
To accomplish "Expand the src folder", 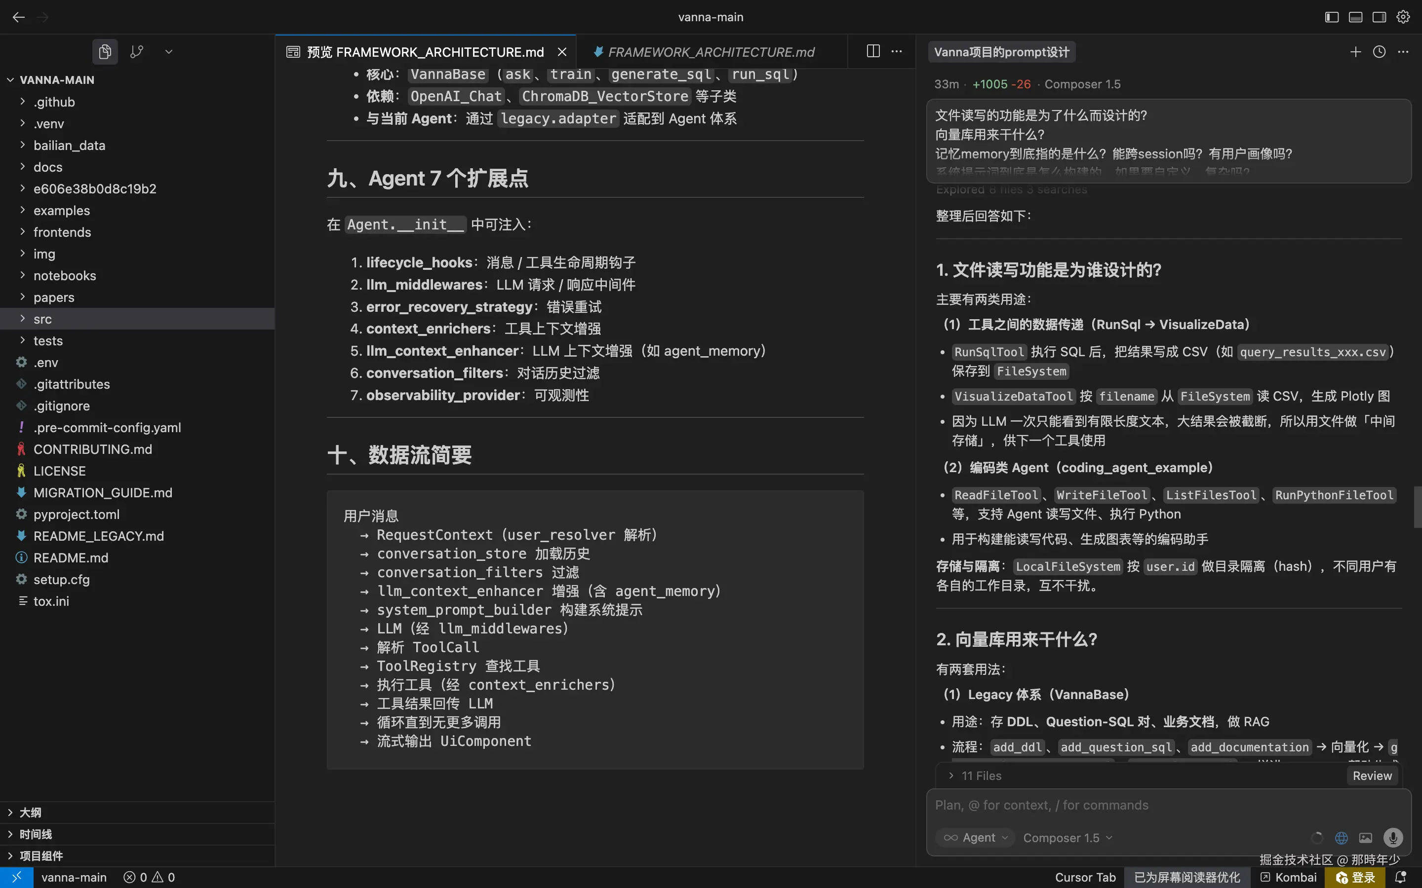I will (x=42, y=319).
